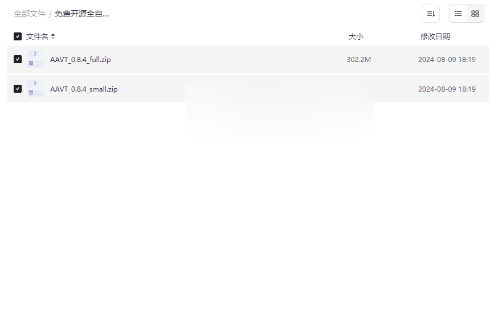The image size is (498, 318).
Task: Click the full.zip modified date 2024-08-09 18:19
Action: point(447,60)
